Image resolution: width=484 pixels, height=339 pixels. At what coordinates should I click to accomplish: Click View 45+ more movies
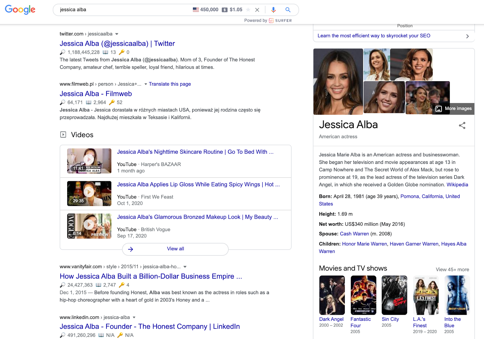point(452,269)
